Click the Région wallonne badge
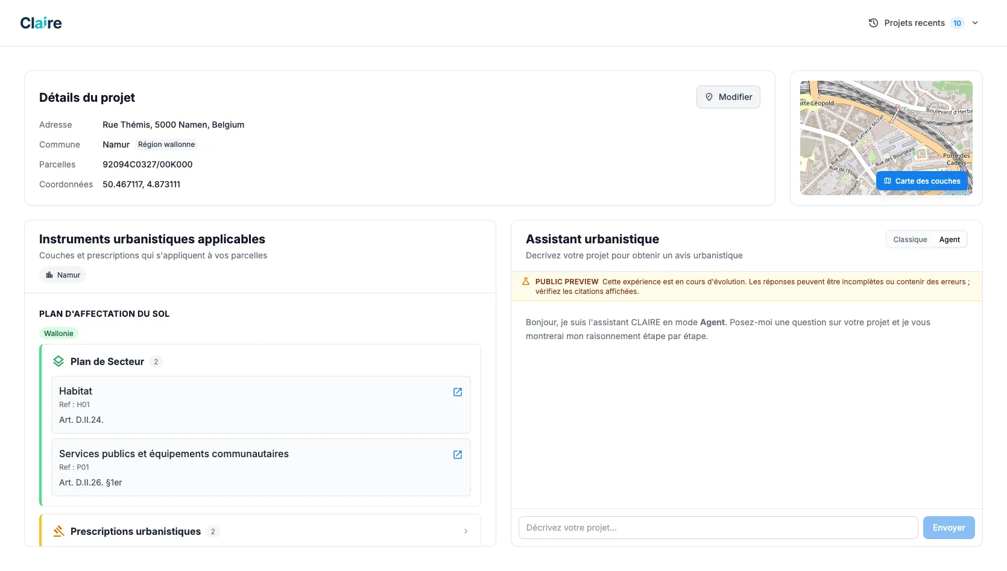The height and width of the screenshot is (571, 1007). (166, 145)
